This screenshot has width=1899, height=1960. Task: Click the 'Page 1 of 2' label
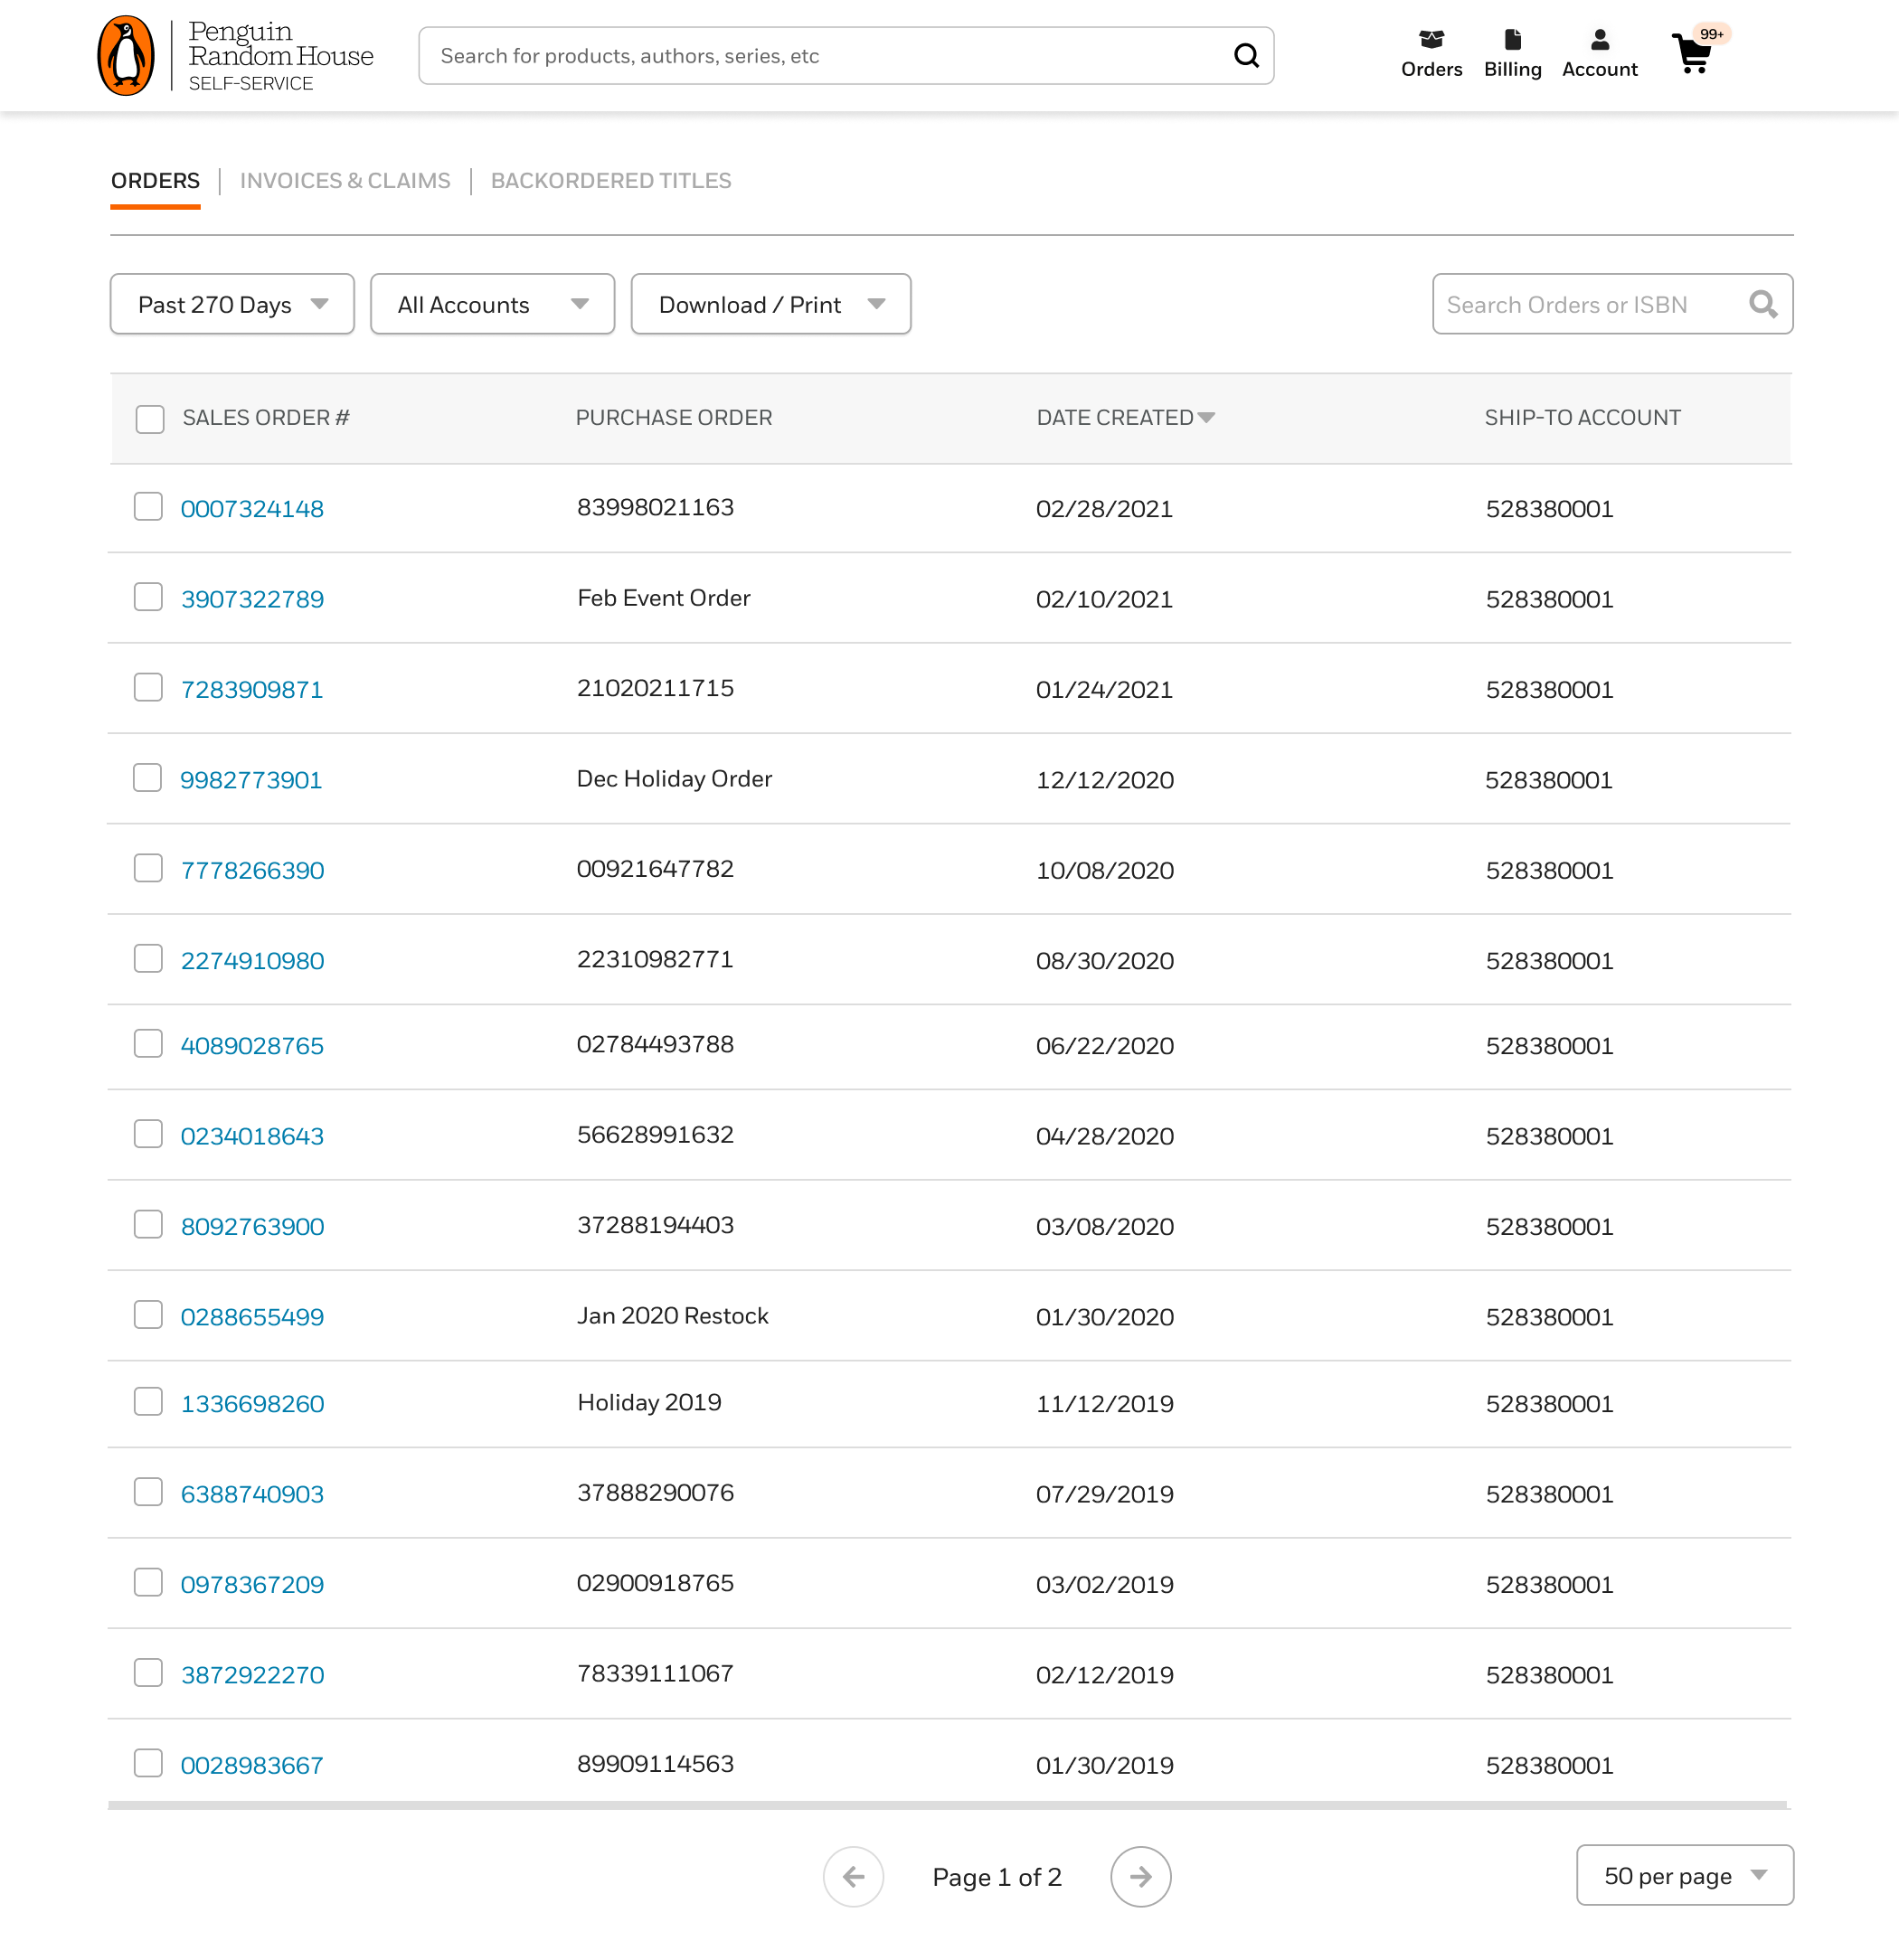997,1877
